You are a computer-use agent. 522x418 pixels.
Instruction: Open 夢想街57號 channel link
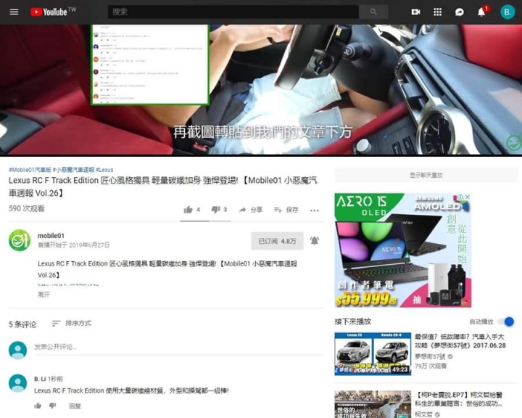(430, 356)
